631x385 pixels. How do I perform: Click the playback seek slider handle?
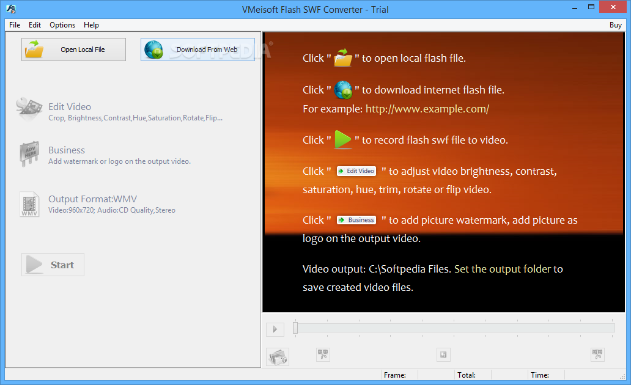295,328
